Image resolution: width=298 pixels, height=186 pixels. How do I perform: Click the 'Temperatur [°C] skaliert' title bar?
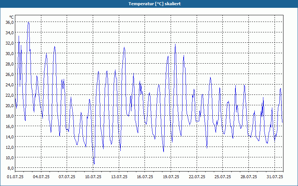click(149, 4)
